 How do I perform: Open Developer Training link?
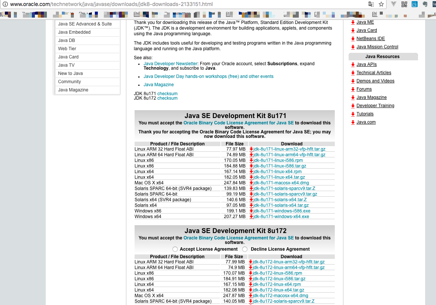375,106
